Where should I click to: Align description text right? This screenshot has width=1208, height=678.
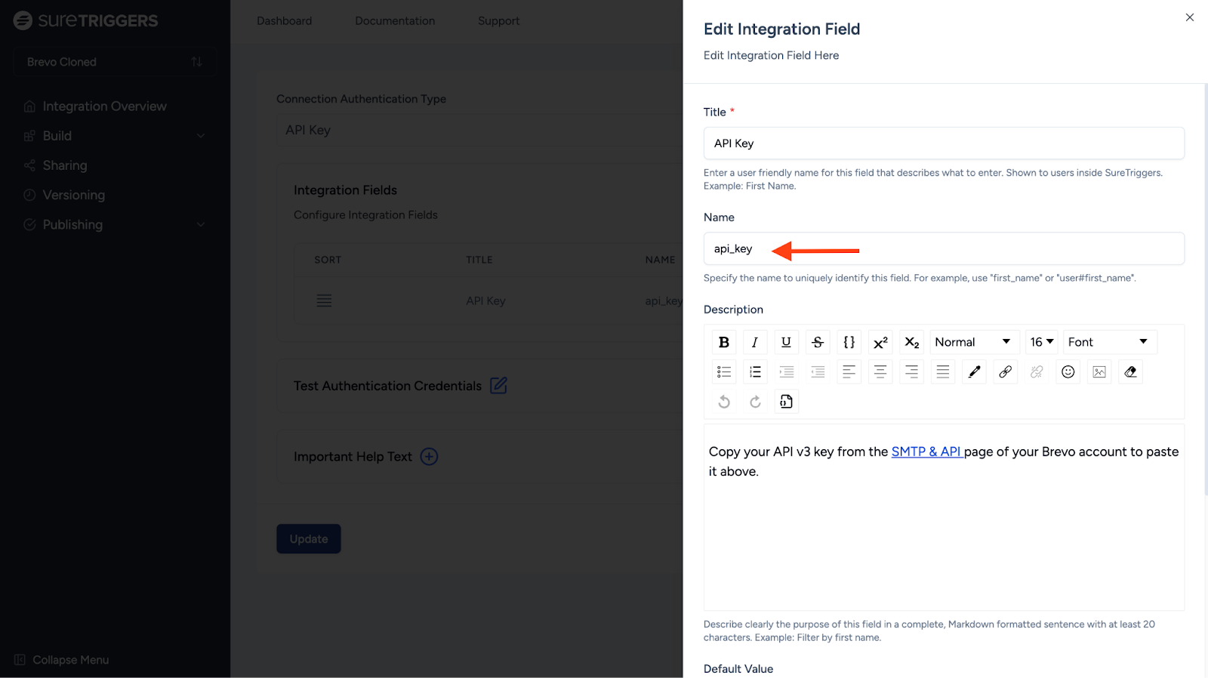pyautogui.click(x=911, y=371)
